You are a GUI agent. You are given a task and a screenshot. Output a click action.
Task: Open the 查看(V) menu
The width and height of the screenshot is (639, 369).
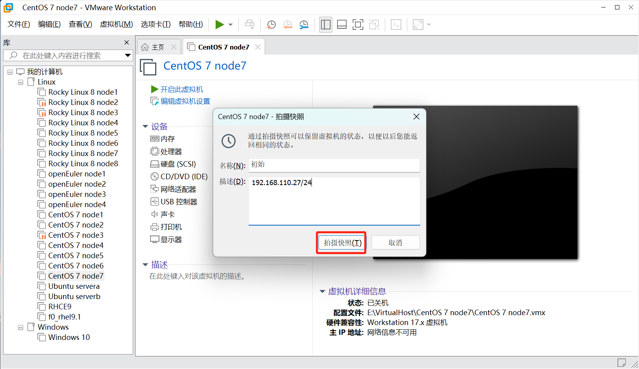click(x=80, y=24)
